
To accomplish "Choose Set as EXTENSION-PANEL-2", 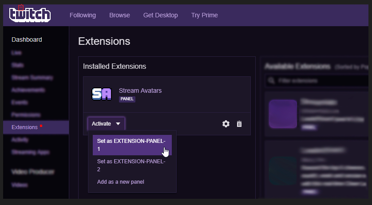I will pos(132,166).
